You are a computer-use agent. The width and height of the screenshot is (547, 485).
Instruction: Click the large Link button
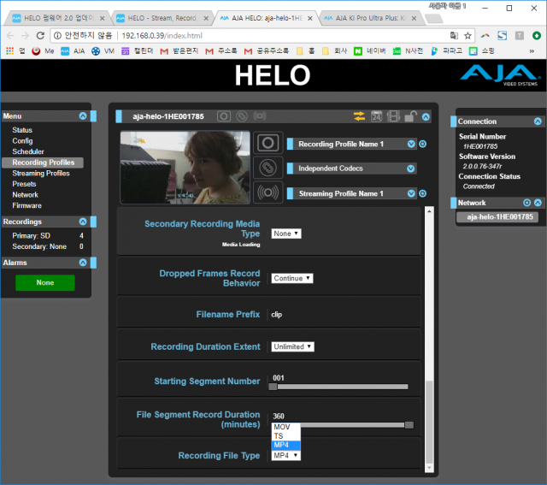coord(268,168)
